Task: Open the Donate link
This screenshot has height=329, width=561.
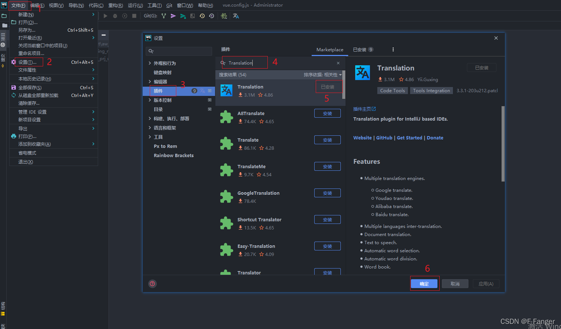Action: [x=435, y=138]
